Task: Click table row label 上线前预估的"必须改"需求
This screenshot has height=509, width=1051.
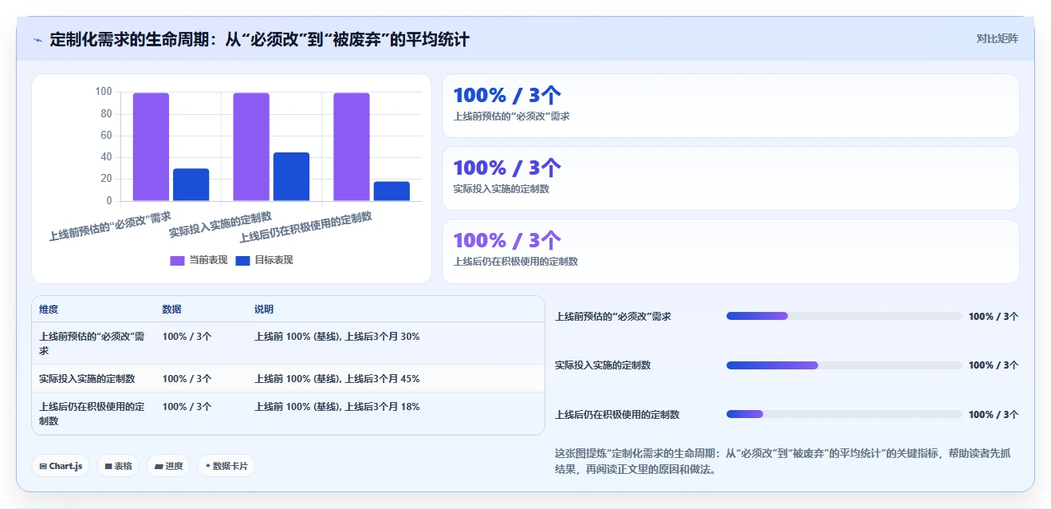Action: click(x=92, y=344)
